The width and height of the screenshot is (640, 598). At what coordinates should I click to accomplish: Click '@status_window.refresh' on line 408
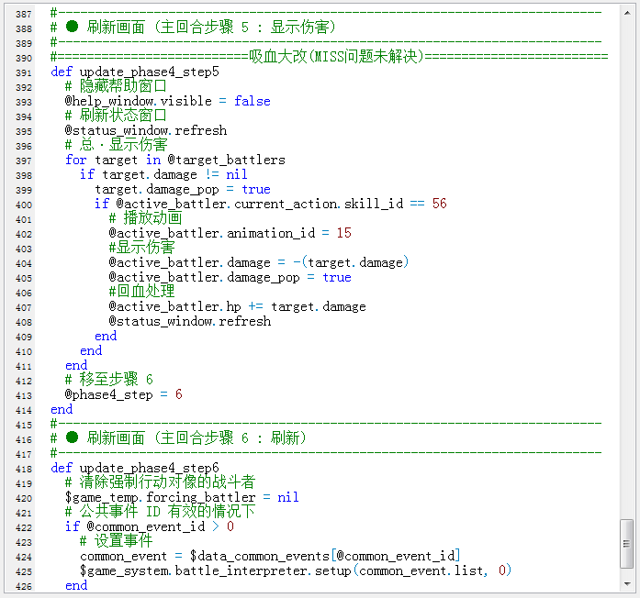pyautogui.click(x=190, y=321)
